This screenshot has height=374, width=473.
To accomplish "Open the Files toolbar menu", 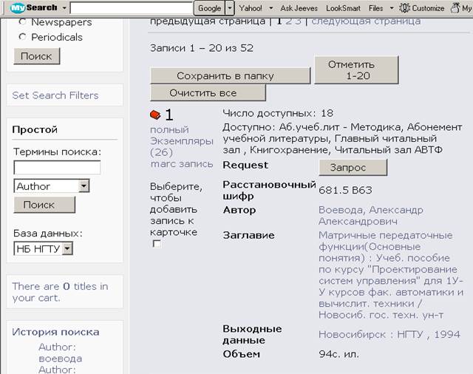I will click(x=379, y=8).
